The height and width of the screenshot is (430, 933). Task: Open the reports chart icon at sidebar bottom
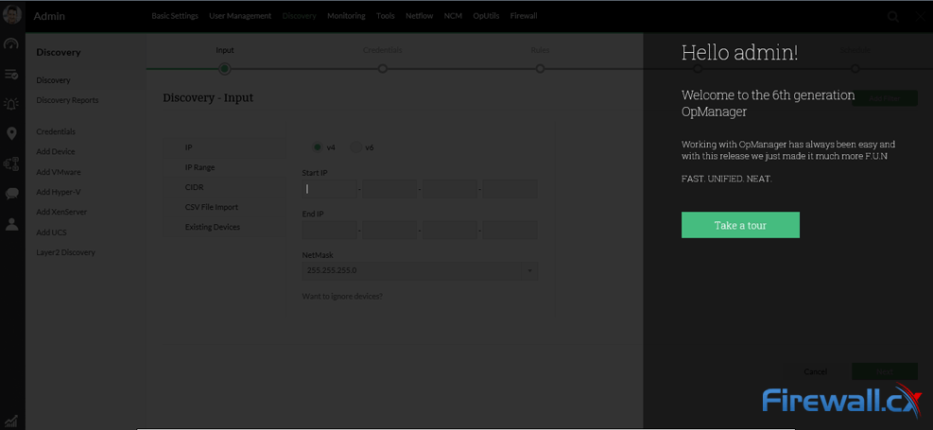[x=11, y=421]
